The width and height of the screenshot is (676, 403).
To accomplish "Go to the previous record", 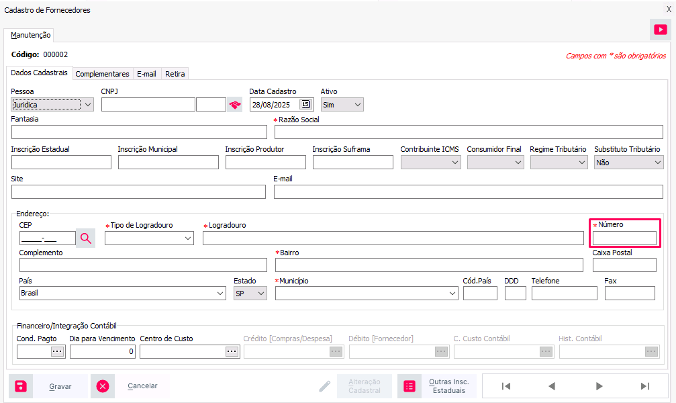I will [552, 386].
